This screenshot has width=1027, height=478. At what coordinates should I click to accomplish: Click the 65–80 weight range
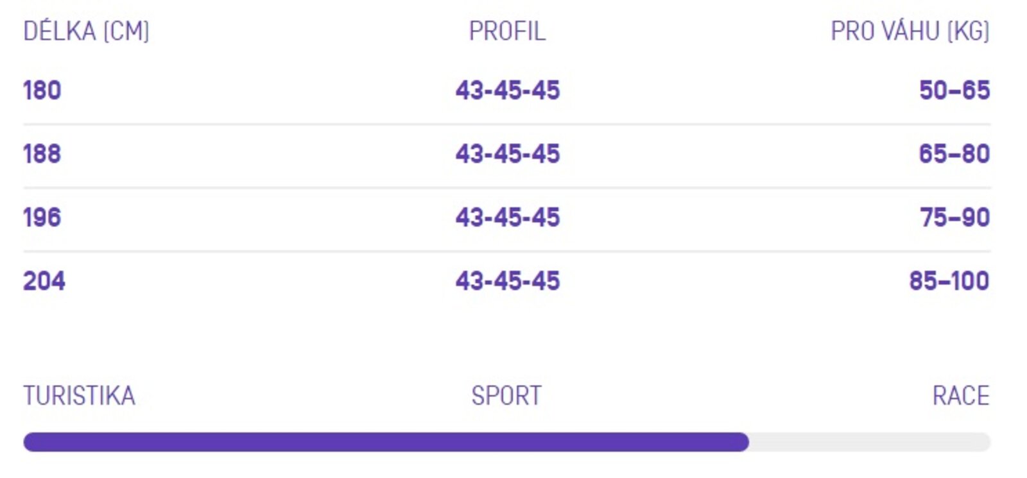[954, 154]
